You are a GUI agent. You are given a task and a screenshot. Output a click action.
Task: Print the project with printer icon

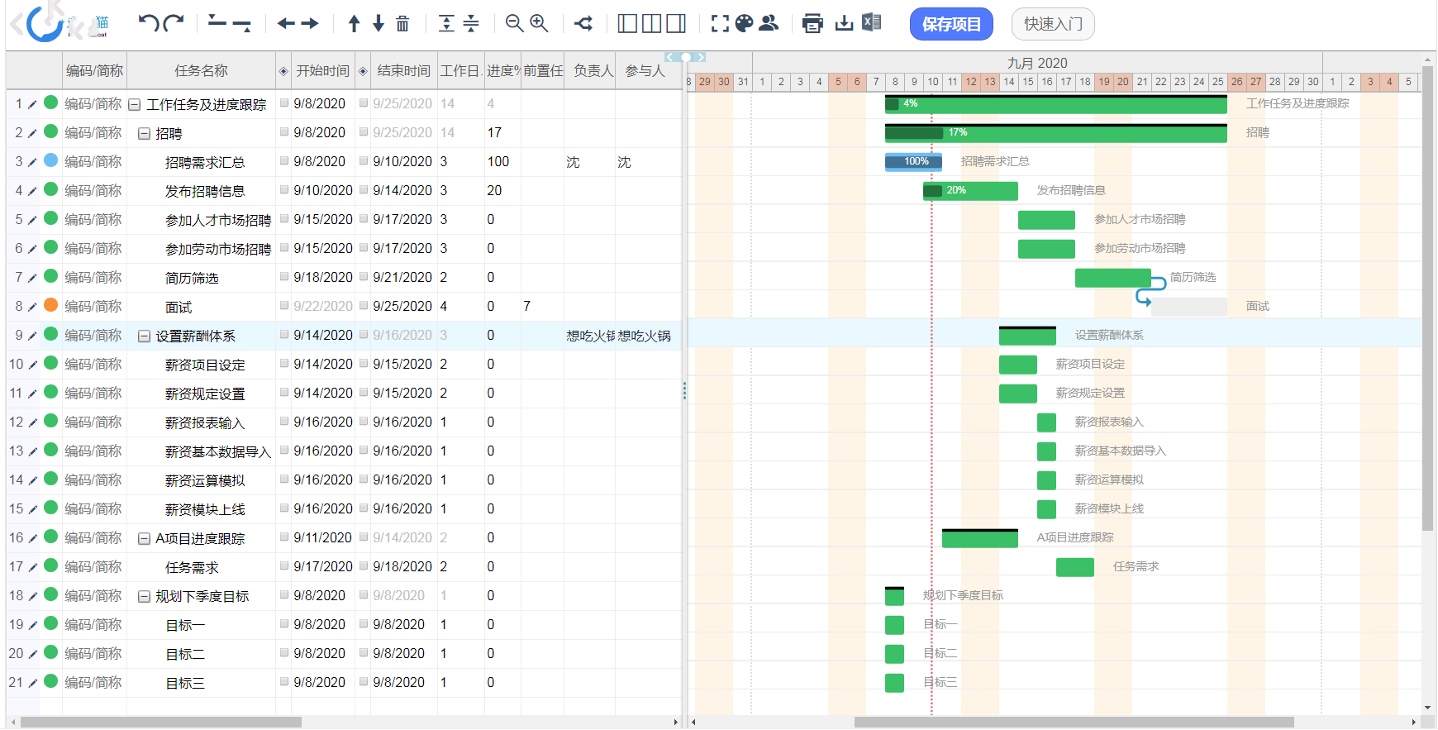812,23
